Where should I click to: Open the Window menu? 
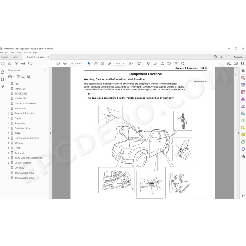click(27, 53)
